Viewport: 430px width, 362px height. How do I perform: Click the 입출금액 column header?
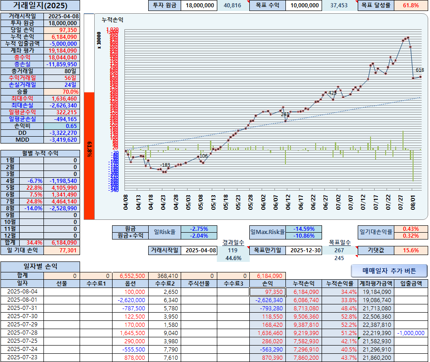click(411, 284)
